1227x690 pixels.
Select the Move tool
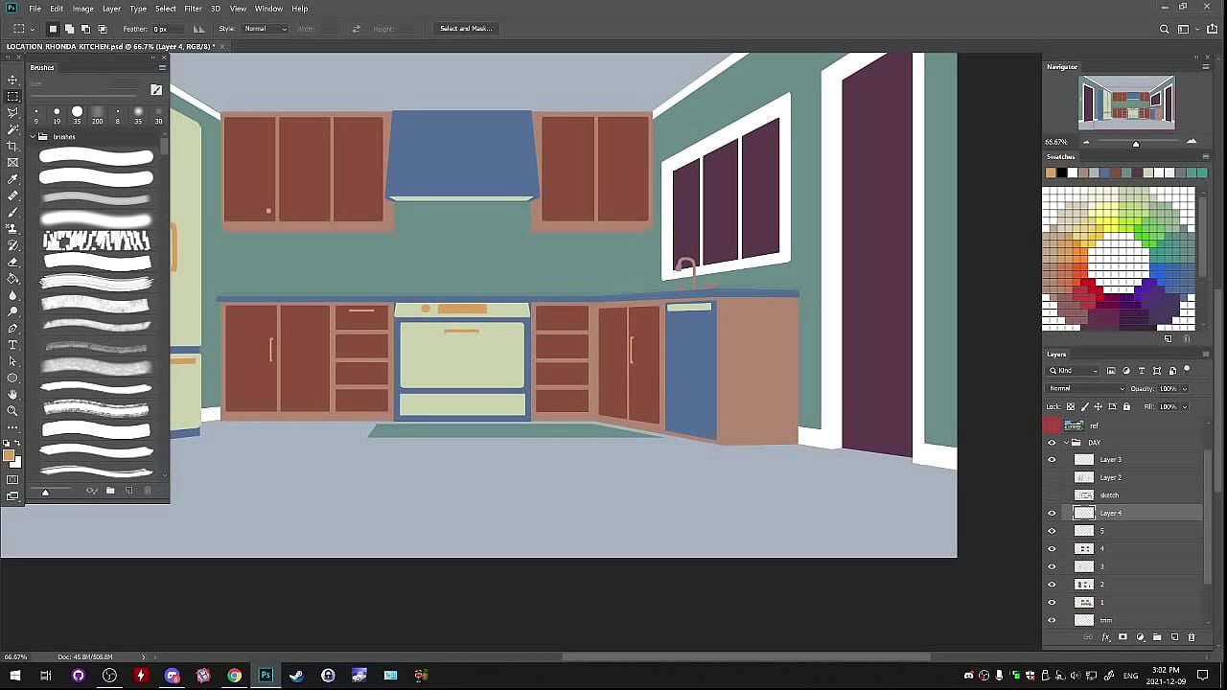click(x=12, y=80)
